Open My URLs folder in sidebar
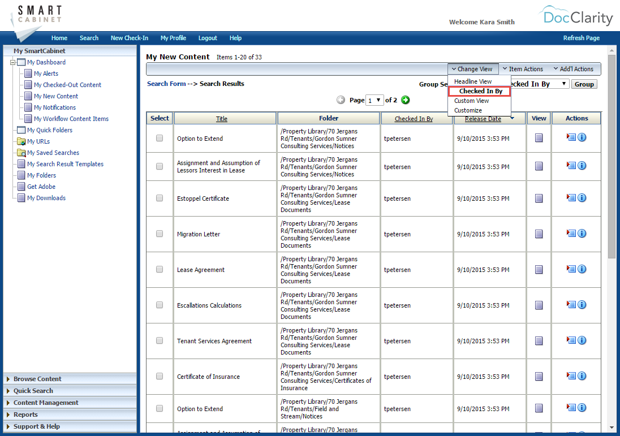The width and height of the screenshot is (620, 436). pos(38,141)
